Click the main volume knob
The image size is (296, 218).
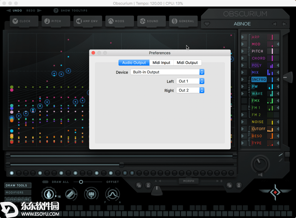coord(260,164)
